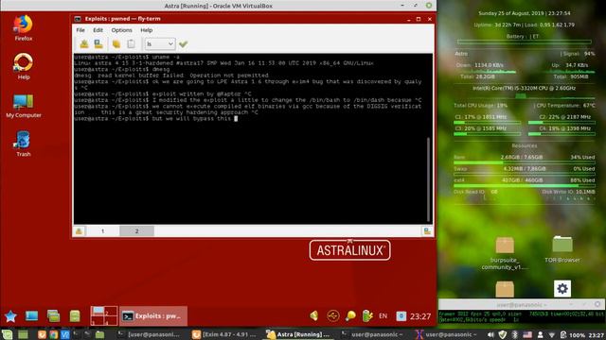Click the copy icon in the toolbar
The height and width of the screenshot is (340, 606).
pyautogui.click(x=116, y=44)
